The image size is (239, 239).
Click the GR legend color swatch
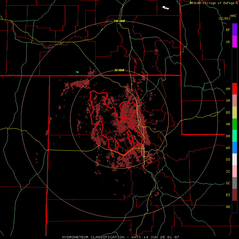[234, 101]
